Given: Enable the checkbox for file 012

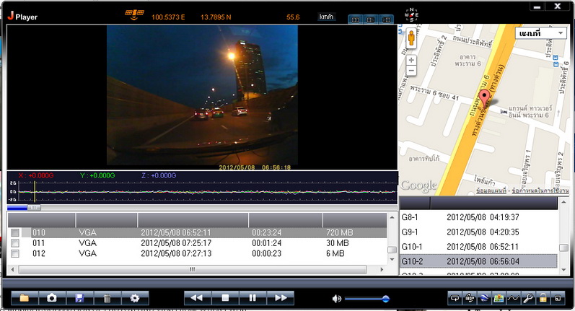Looking at the screenshot, I should tap(15, 254).
